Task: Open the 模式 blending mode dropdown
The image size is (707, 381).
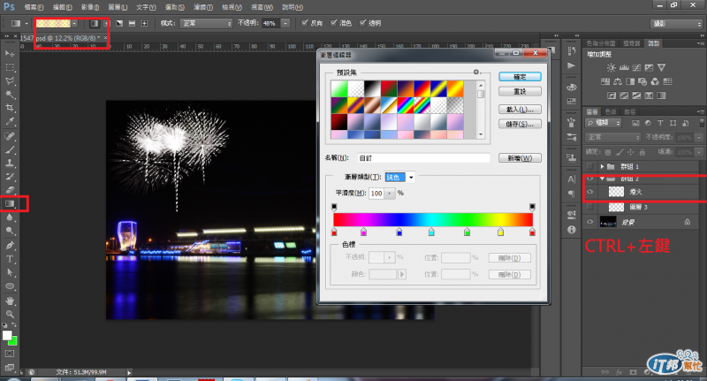Action: [206, 23]
